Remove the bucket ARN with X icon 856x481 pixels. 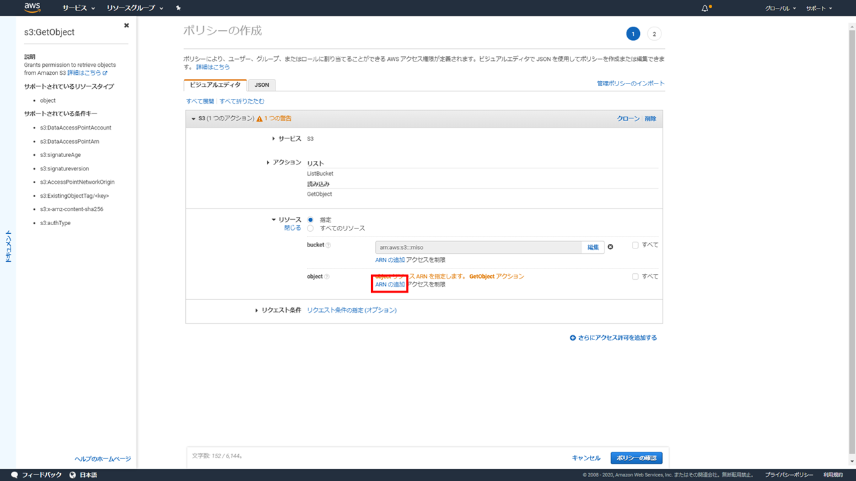[x=610, y=247]
